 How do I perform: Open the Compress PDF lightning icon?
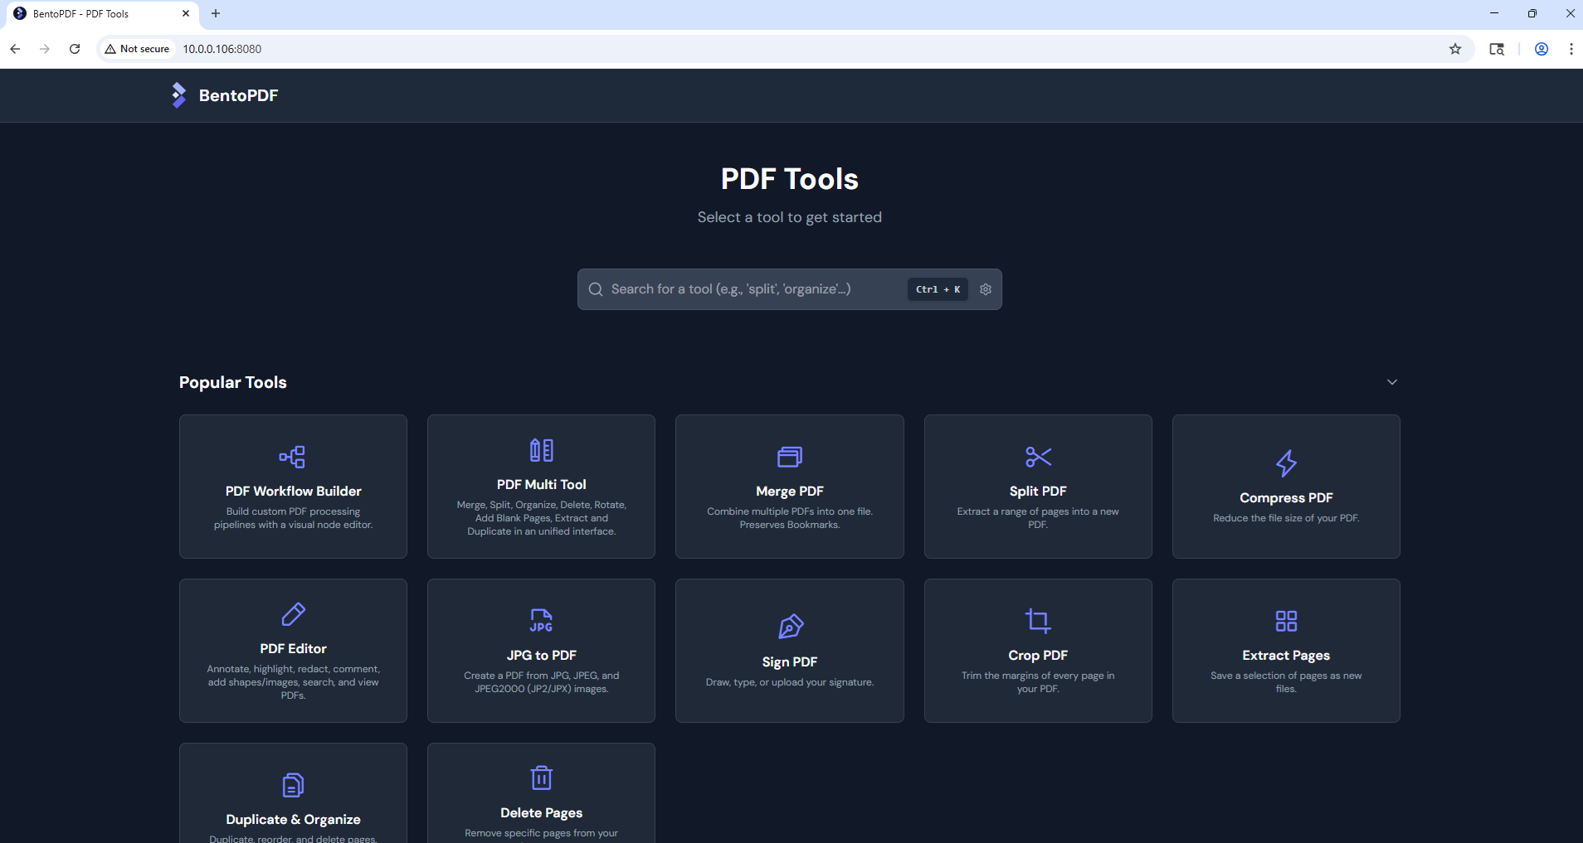[1285, 463]
